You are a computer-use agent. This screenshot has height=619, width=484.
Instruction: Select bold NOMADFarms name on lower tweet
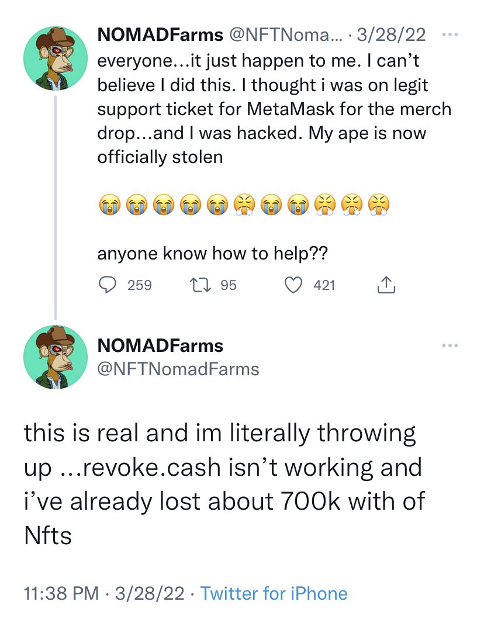tap(160, 345)
